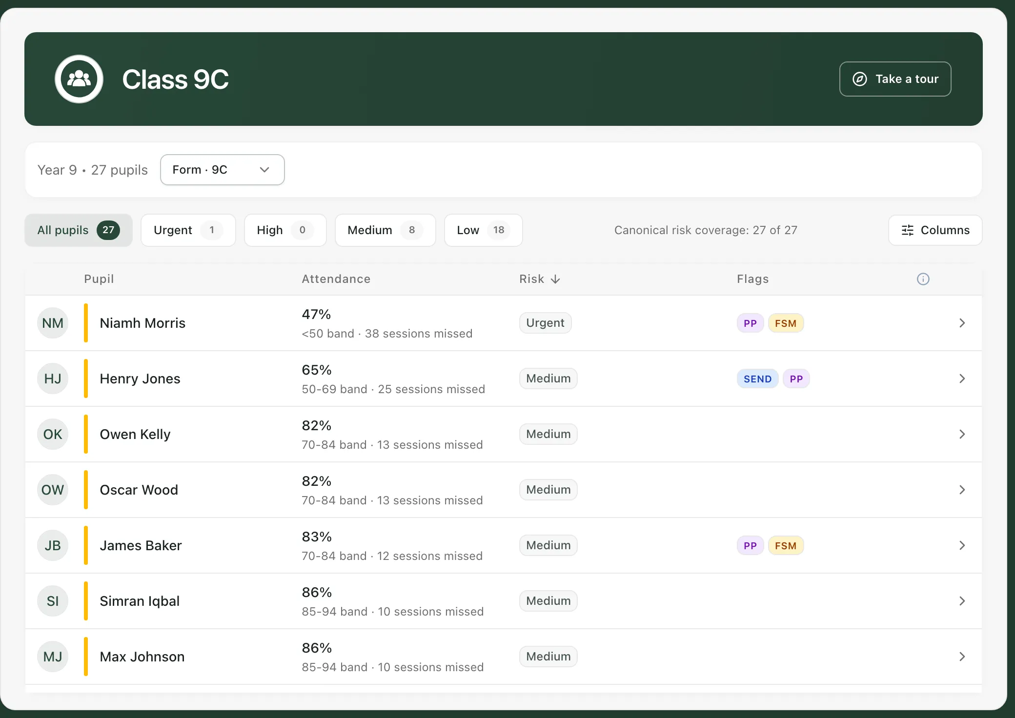Click Niamh Morris's FSM flag badge

(x=786, y=323)
